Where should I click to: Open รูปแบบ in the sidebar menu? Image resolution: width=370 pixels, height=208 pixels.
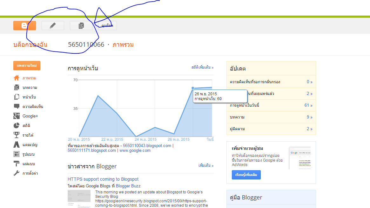(x=29, y=154)
